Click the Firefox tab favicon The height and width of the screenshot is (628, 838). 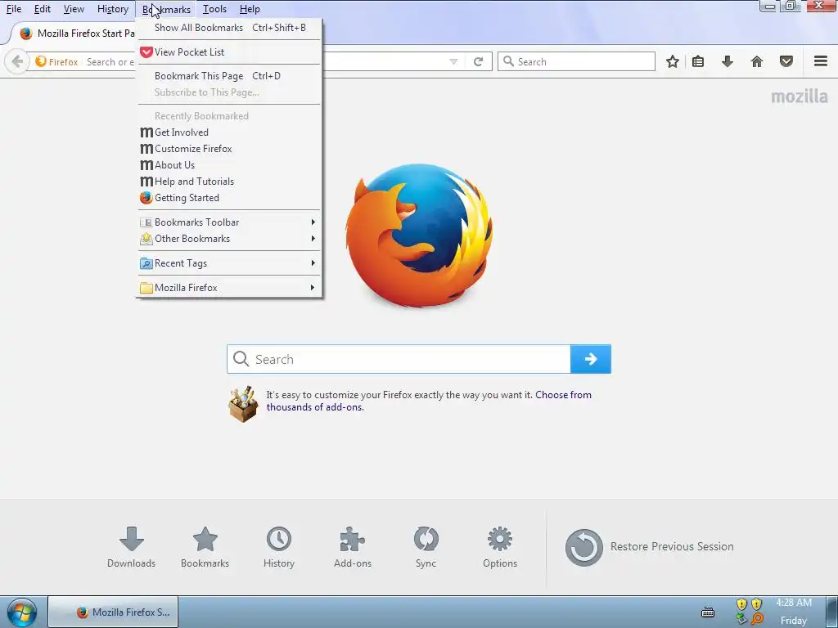pyautogui.click(x=25, y=33)
